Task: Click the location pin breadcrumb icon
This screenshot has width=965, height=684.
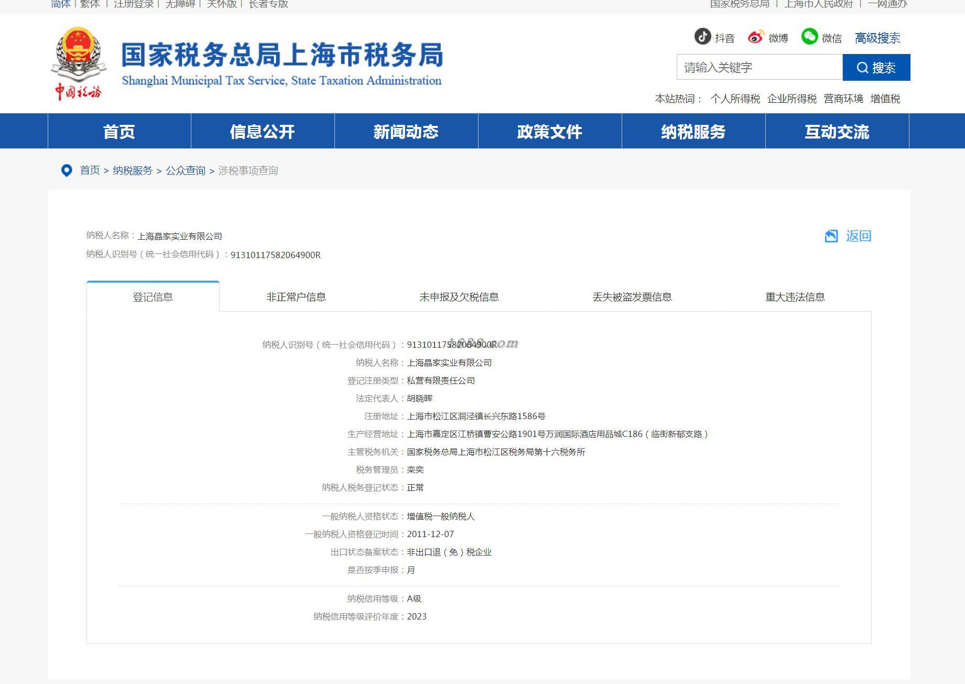Action: pyautogui.click(x=67, y=170)
